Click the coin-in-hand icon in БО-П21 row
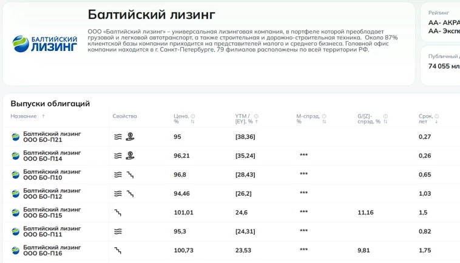Image resolution: width=460 pixels, height=263 pixels. click(x=130, y=136)
